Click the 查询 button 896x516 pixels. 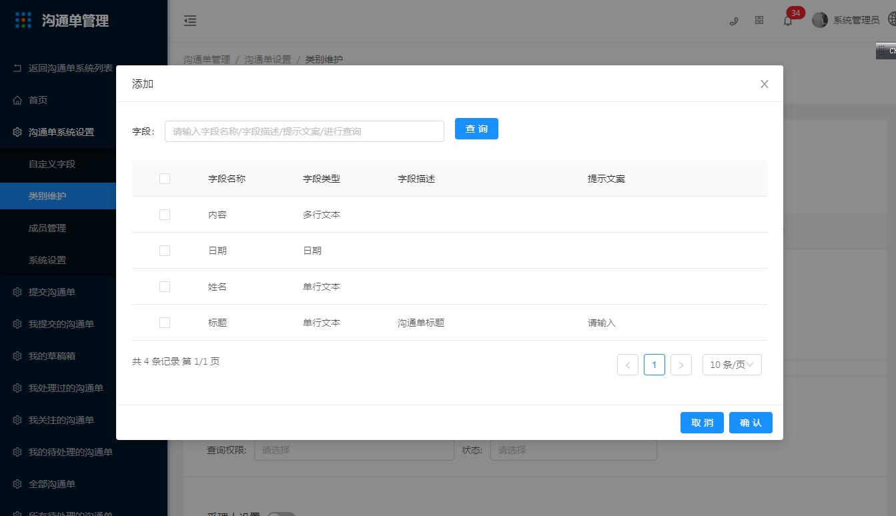click(476, 129)
